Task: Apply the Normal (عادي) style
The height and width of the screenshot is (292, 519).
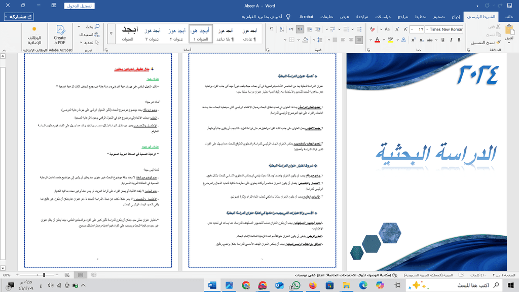Action: (x=249, y=34)
